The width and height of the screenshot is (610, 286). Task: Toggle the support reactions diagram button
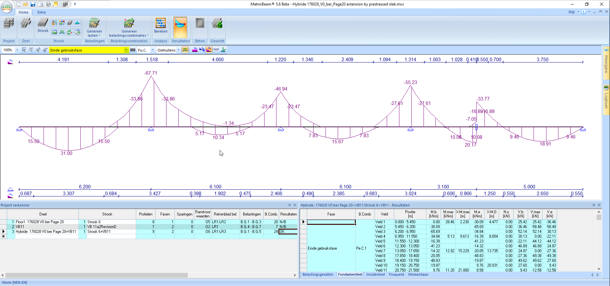pos(223,50)
